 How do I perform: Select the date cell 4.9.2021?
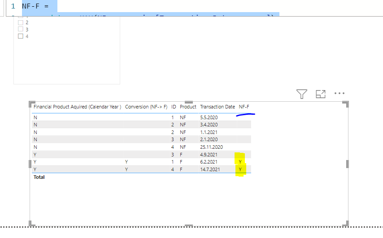point(209,155)
